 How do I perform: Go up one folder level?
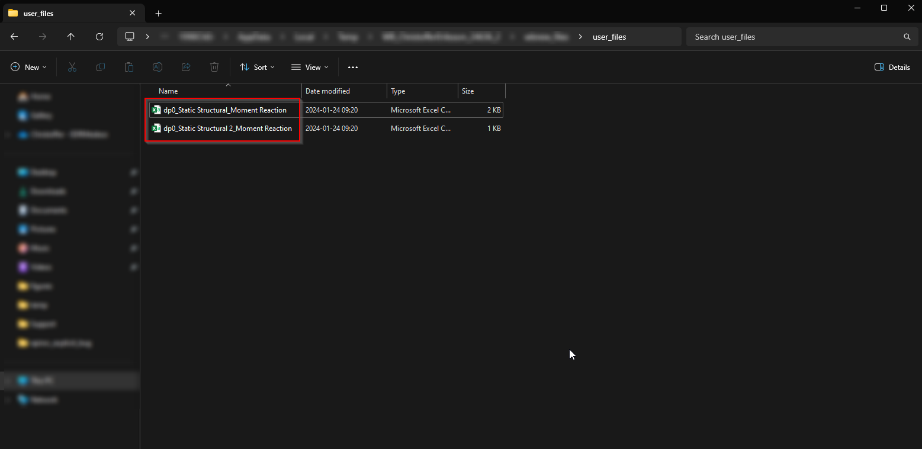point(71,37)
